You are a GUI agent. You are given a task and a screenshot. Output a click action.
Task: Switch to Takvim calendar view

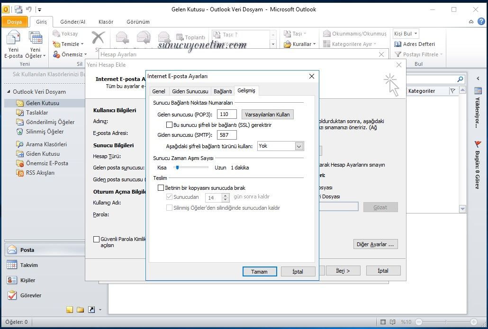tap(45, 265)
